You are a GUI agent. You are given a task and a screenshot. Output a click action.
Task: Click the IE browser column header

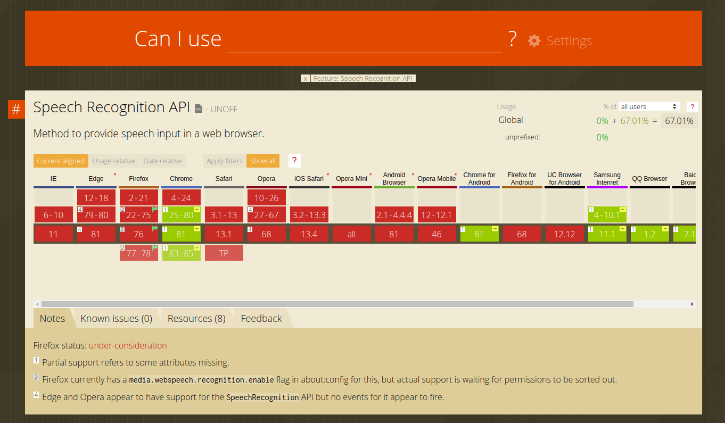[54, 179]
